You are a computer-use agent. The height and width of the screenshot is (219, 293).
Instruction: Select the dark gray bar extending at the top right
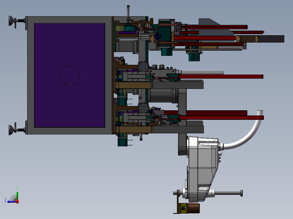[271, 39]
